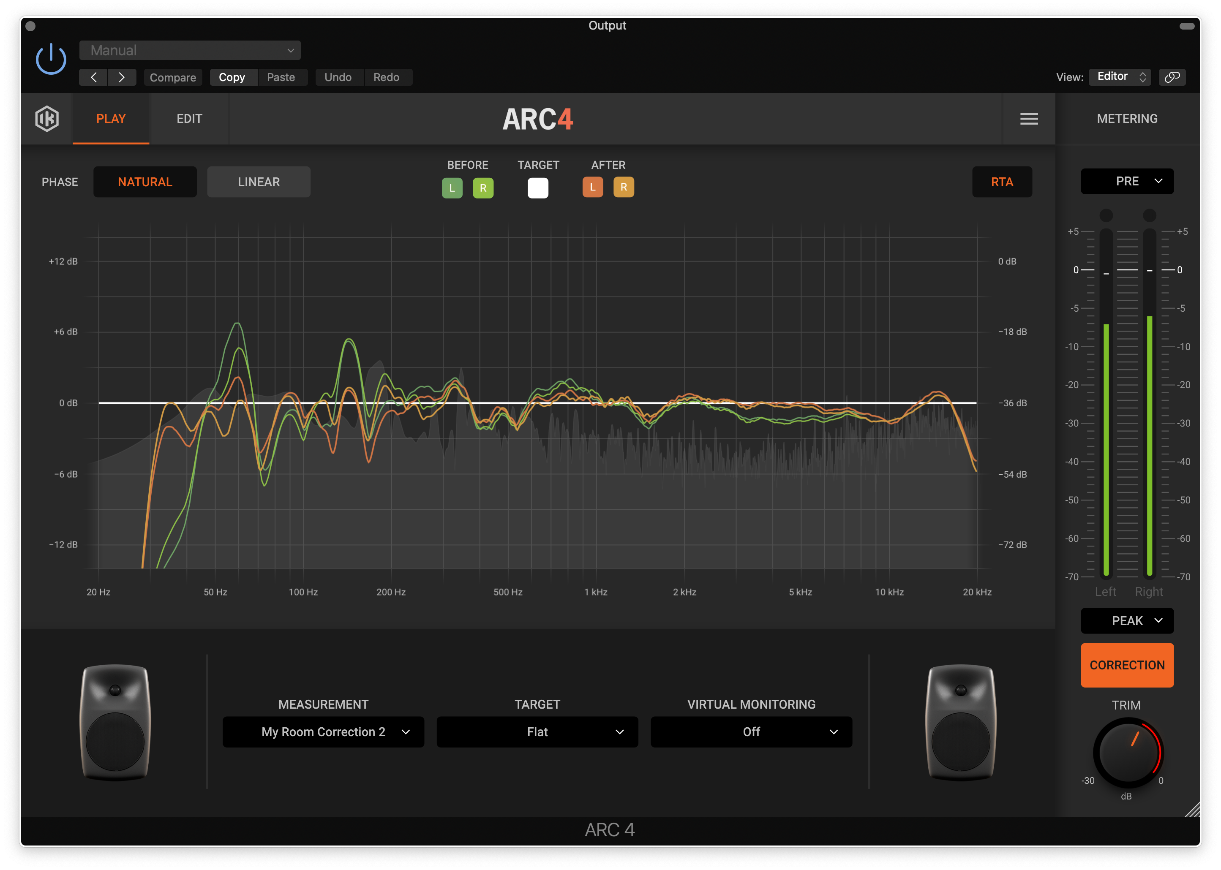This screenshot has height=870, width=1221.
Task: Toggle After right channel curve
Action: pos(624,187)
